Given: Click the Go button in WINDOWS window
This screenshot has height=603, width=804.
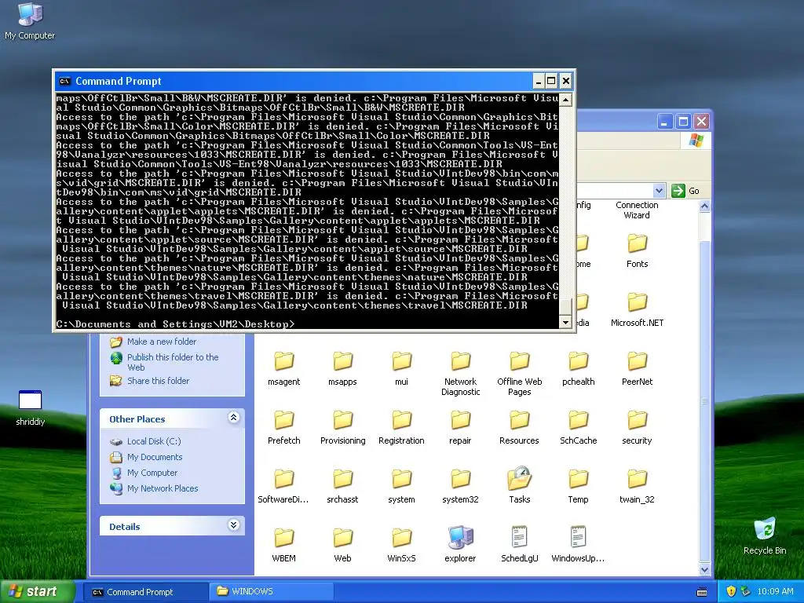Looking at the screenshot, I should pyautogui.click(x=685, y=191).
